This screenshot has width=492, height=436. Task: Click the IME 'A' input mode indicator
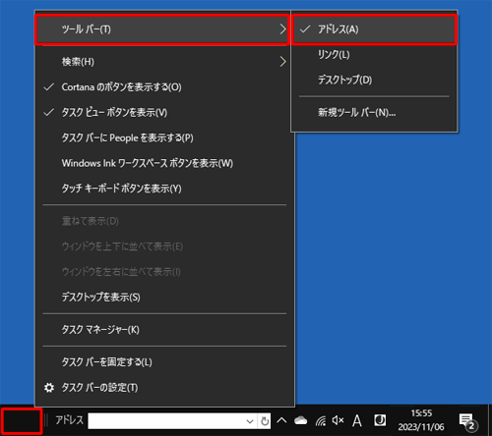[x=357, y=420]
